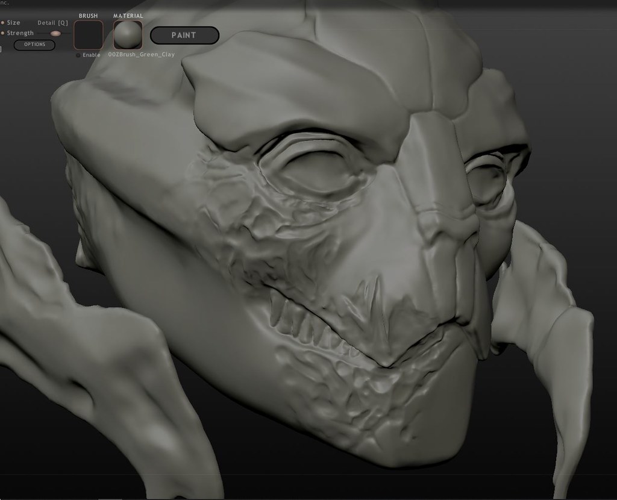Open the OPTIONS button

pos(34,45)
